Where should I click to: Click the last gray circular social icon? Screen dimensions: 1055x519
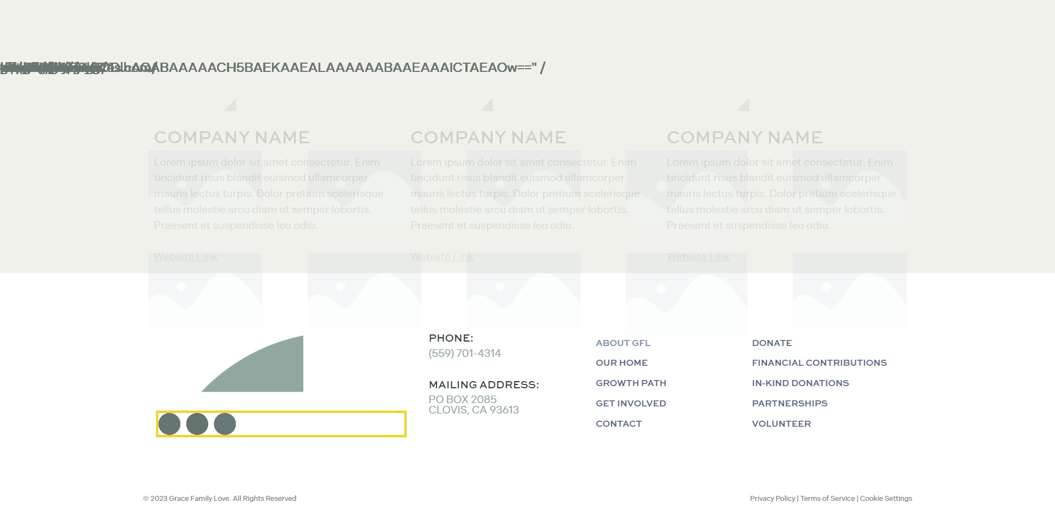(x=225, y=424)
